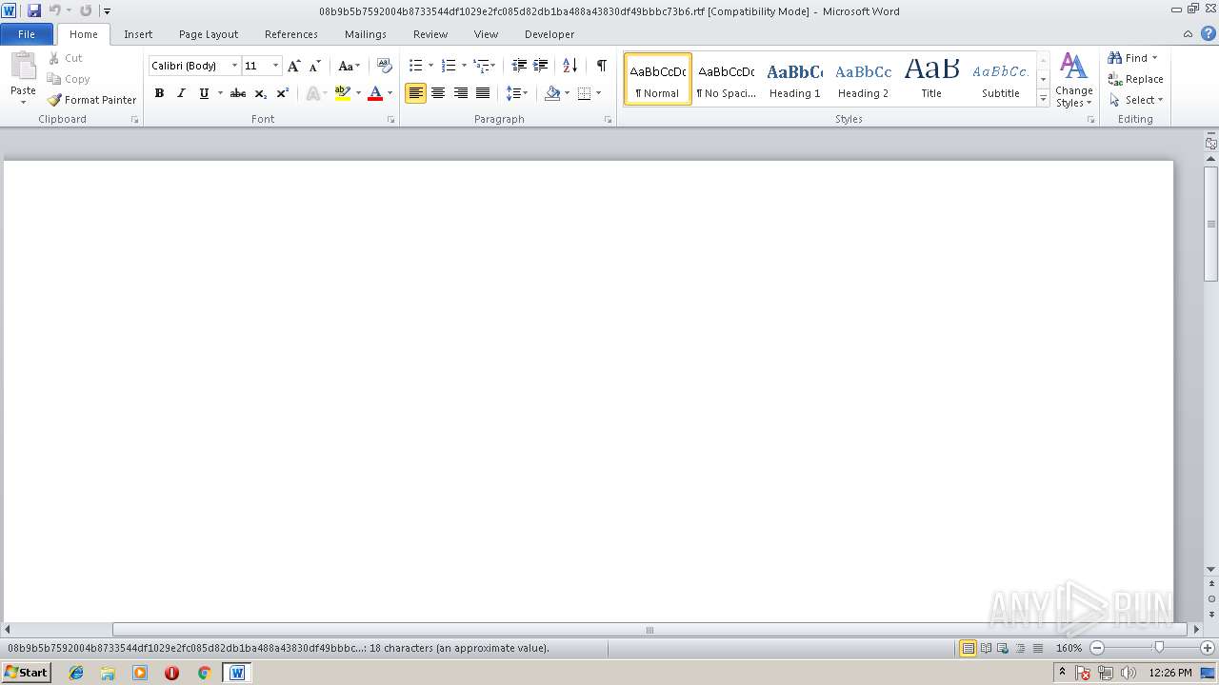Toggle Center alignment

click(x=438, y=93)
